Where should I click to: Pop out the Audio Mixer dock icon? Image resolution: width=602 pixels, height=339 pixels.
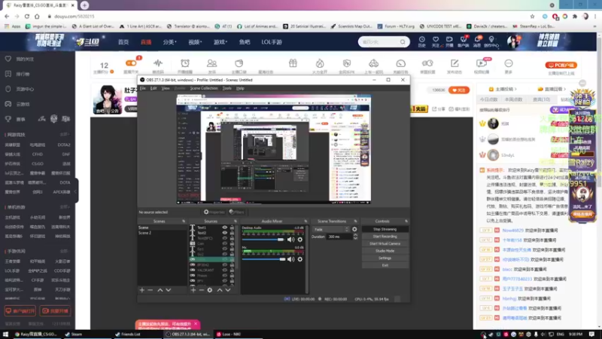click(x=306, y=221)
